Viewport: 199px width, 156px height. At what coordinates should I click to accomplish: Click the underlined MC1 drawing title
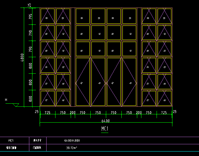pyautogui.click(x=105, y=129)
